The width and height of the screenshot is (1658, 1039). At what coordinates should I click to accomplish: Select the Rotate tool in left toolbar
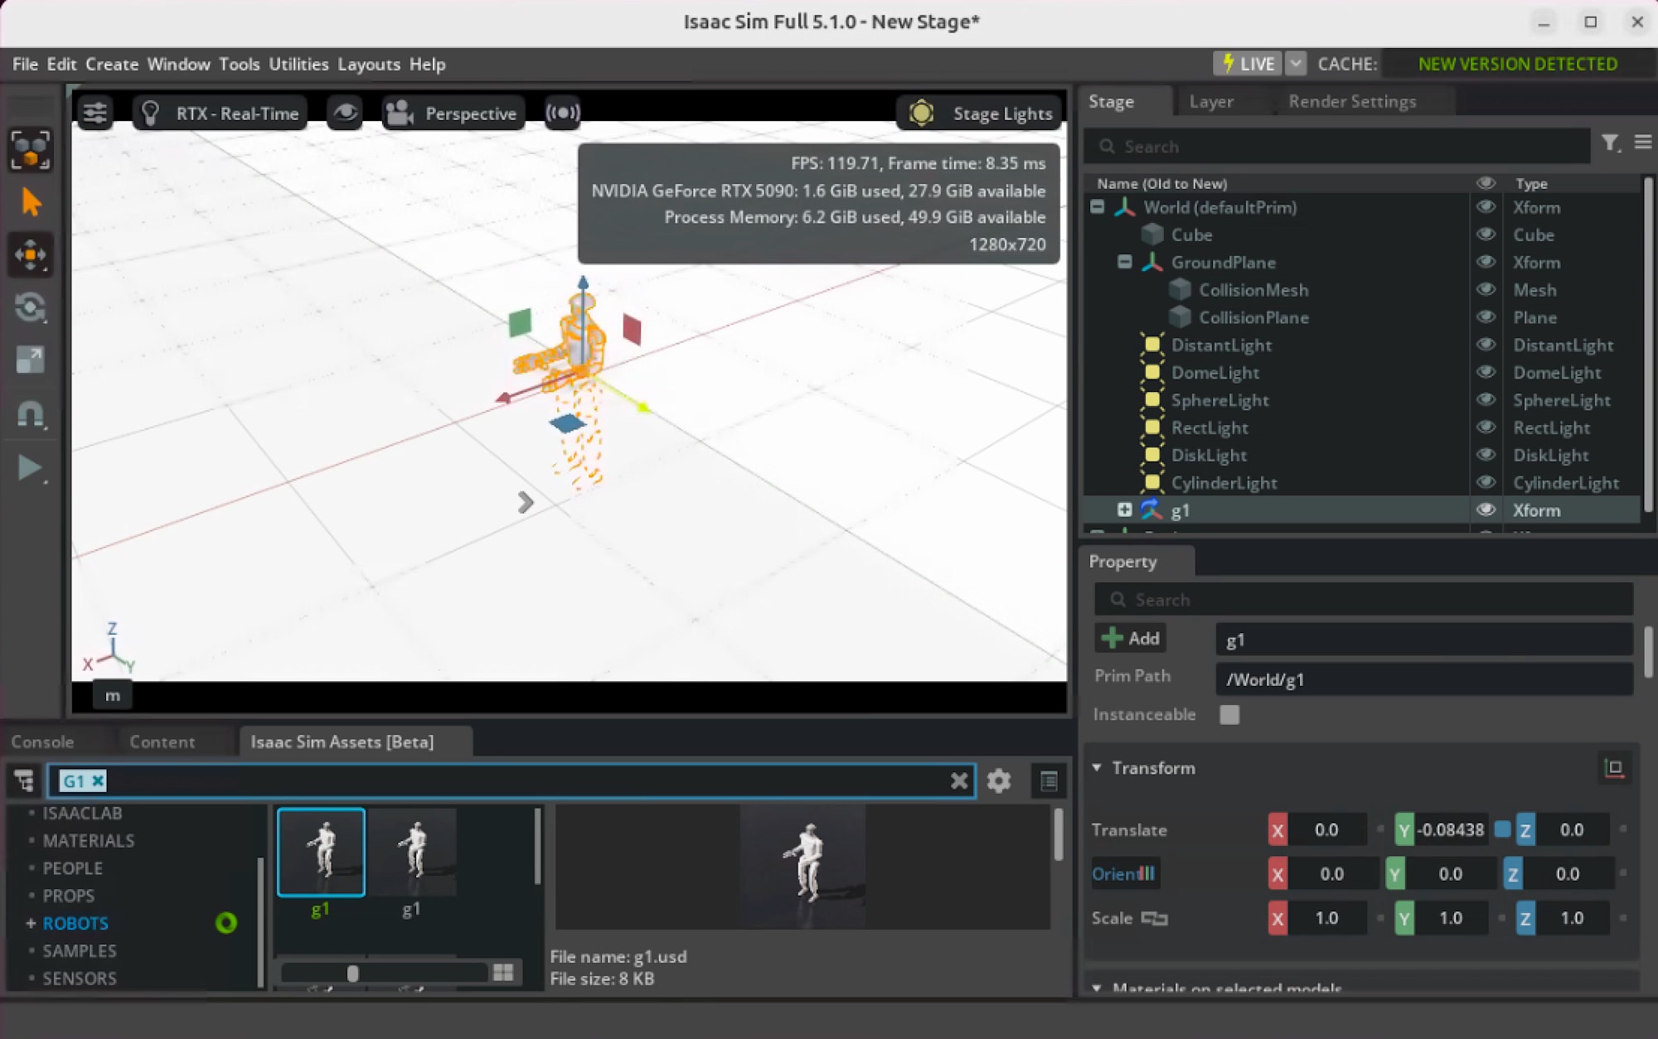[x=31, y=307]
